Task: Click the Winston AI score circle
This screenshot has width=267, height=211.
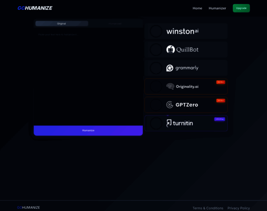Action: (x=156, y=31)
